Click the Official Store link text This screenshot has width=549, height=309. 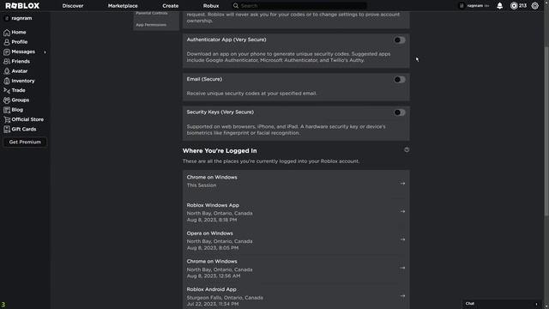tap(27, 119)
